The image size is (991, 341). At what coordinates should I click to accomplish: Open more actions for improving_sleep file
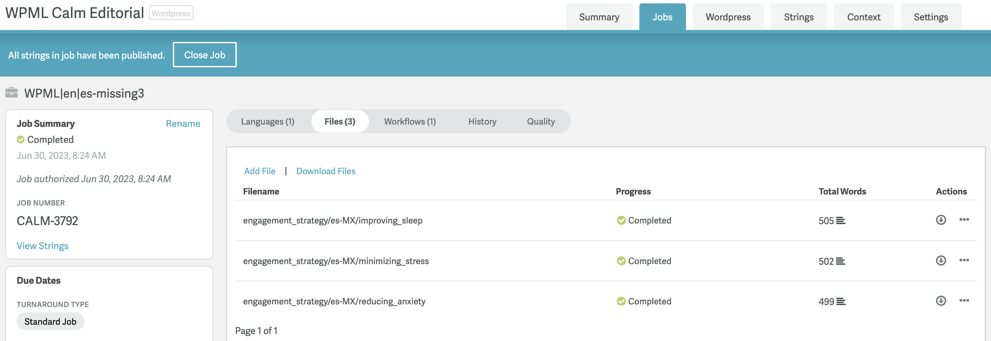pos(964,219)
